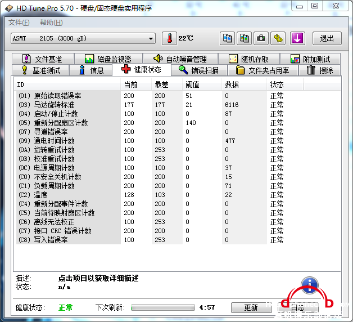Click the copy screenshot to clipboard icon
Image resolution: width=353 pixels, height=322 pixels.
coord(245,38)
